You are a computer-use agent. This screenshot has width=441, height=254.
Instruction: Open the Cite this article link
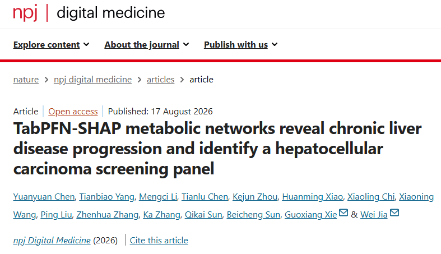(x=159, y=240)
